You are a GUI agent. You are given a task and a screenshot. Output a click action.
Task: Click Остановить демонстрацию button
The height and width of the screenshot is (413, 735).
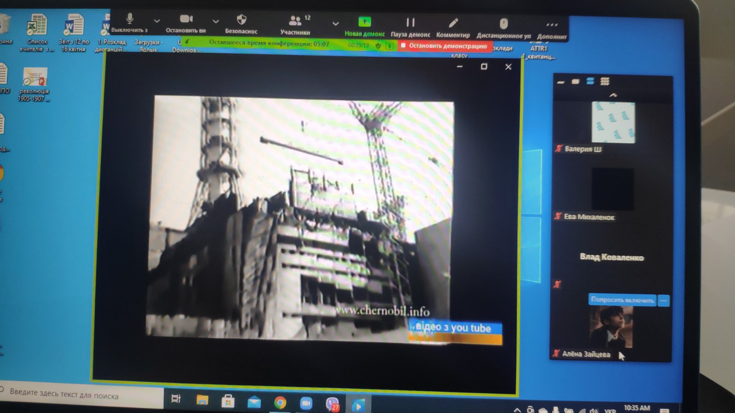[444, 46]
